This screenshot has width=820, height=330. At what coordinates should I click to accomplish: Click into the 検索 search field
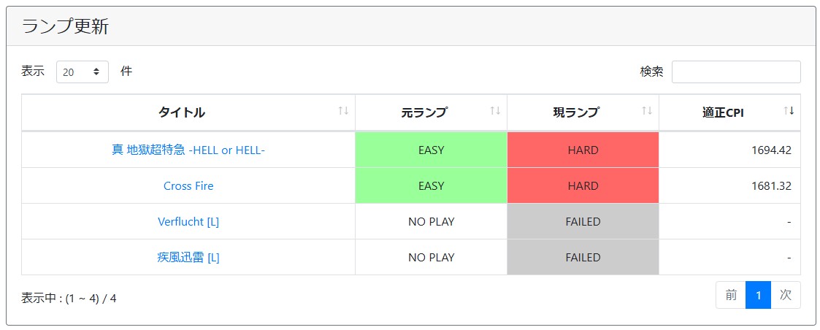pos(735,72)
